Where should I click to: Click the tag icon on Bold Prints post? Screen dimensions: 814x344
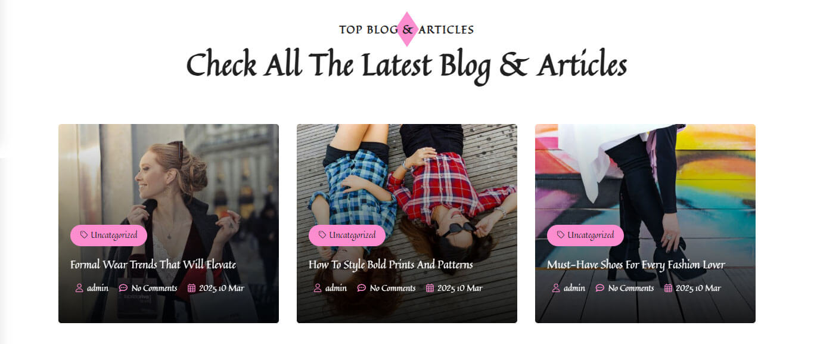(x=322, y=235)
